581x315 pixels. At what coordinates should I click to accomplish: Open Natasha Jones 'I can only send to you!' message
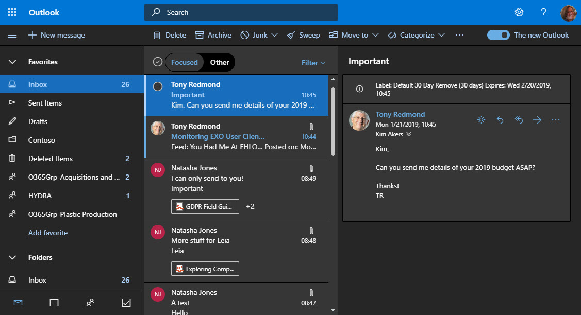(237, 189)
